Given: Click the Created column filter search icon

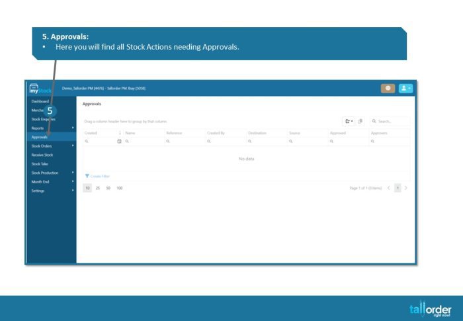Looking at the screenshot, I should pyautogui.click(x=87, y=141).
